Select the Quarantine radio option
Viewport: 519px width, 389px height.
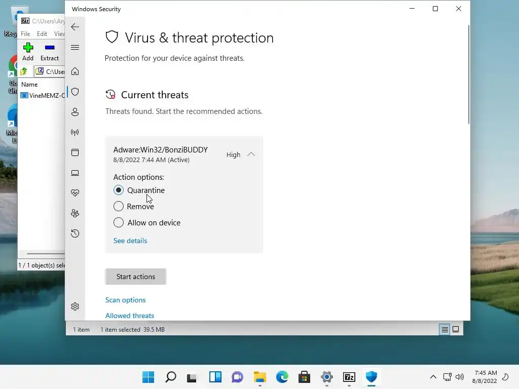(x=119, y=190)
